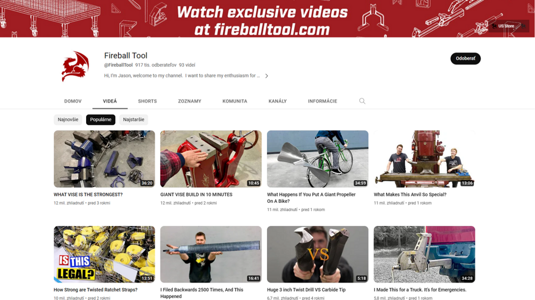Open the SHORTS tab

tap(147, 101)
